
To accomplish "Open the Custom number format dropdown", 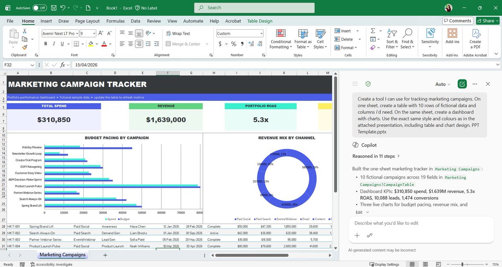I will pos(261,33).
